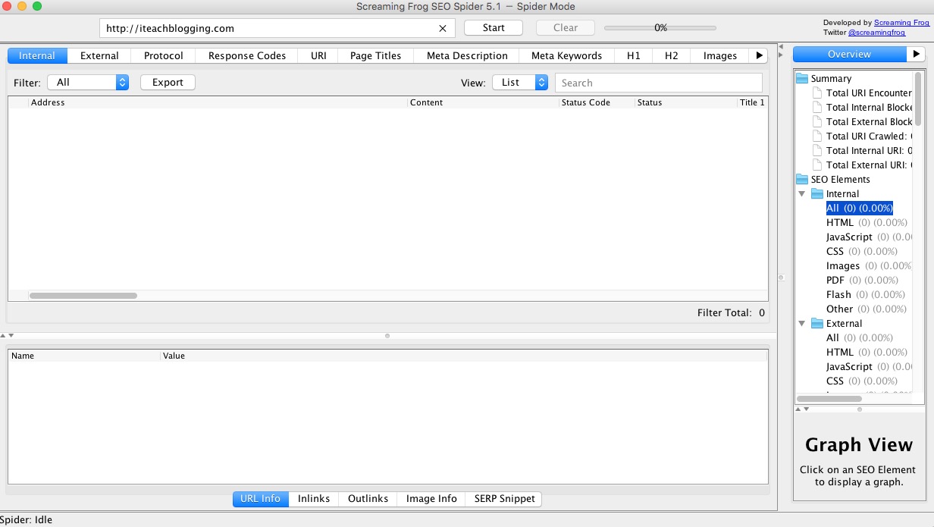Click the Summary folder icon
Image resolution: width=934 pixels, height=527 pixels.
coord(802,79)
